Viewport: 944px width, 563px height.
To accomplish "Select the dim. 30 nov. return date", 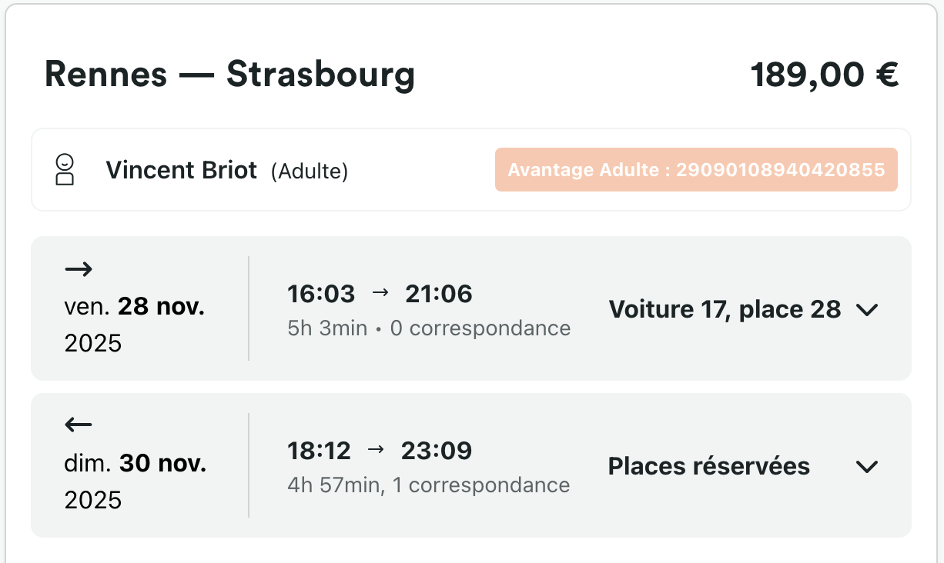I will tap(136, 465).
